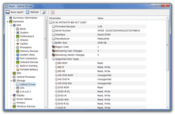Screen dimensions: 175x115
Task: Collapse the DMI tree node
Action: coord(11,25)
